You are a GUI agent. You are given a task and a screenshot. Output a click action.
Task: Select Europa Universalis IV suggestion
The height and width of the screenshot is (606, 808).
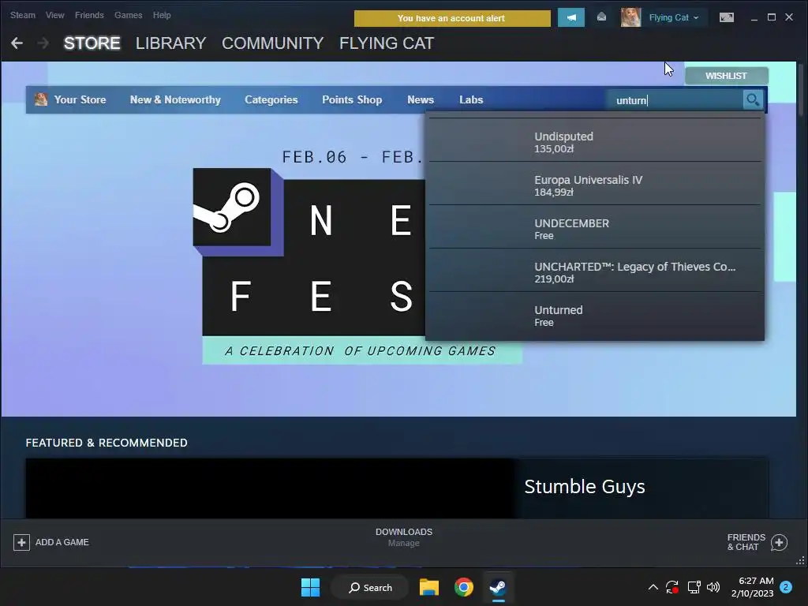pyautogui.click(x=595, y=185)
